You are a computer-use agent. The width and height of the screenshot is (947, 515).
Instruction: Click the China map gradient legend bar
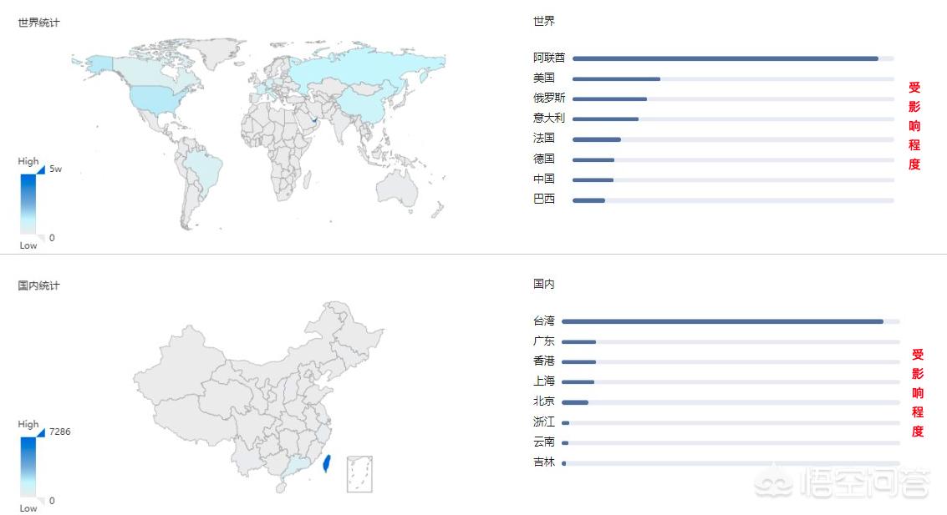click(x=28, y=467)
